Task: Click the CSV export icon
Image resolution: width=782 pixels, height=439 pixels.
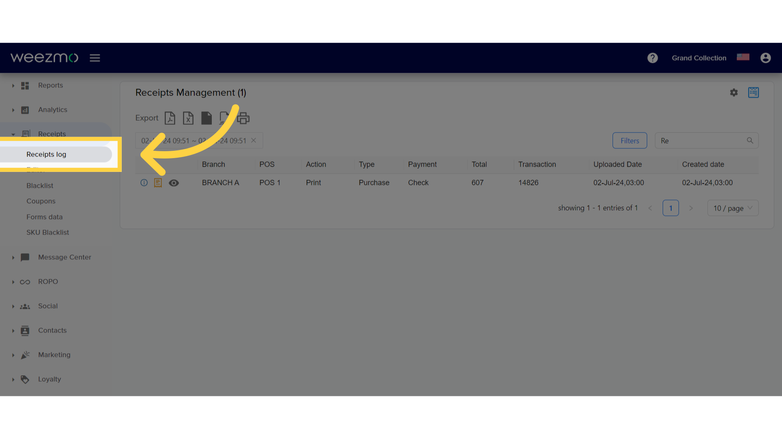Action: (x=206, y=117)
